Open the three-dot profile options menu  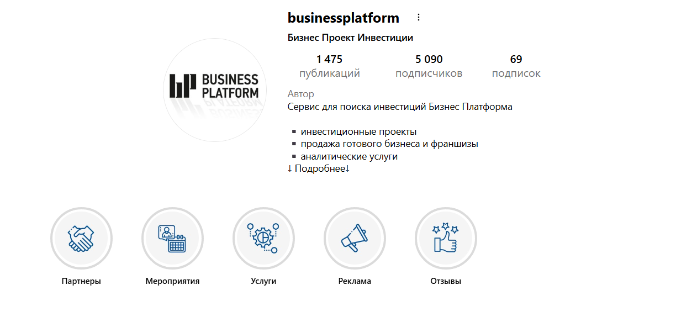[x=418, y=18]
